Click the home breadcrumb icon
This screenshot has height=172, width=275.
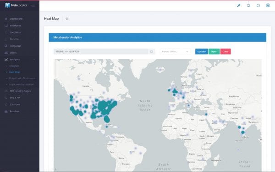pos(67,19)
